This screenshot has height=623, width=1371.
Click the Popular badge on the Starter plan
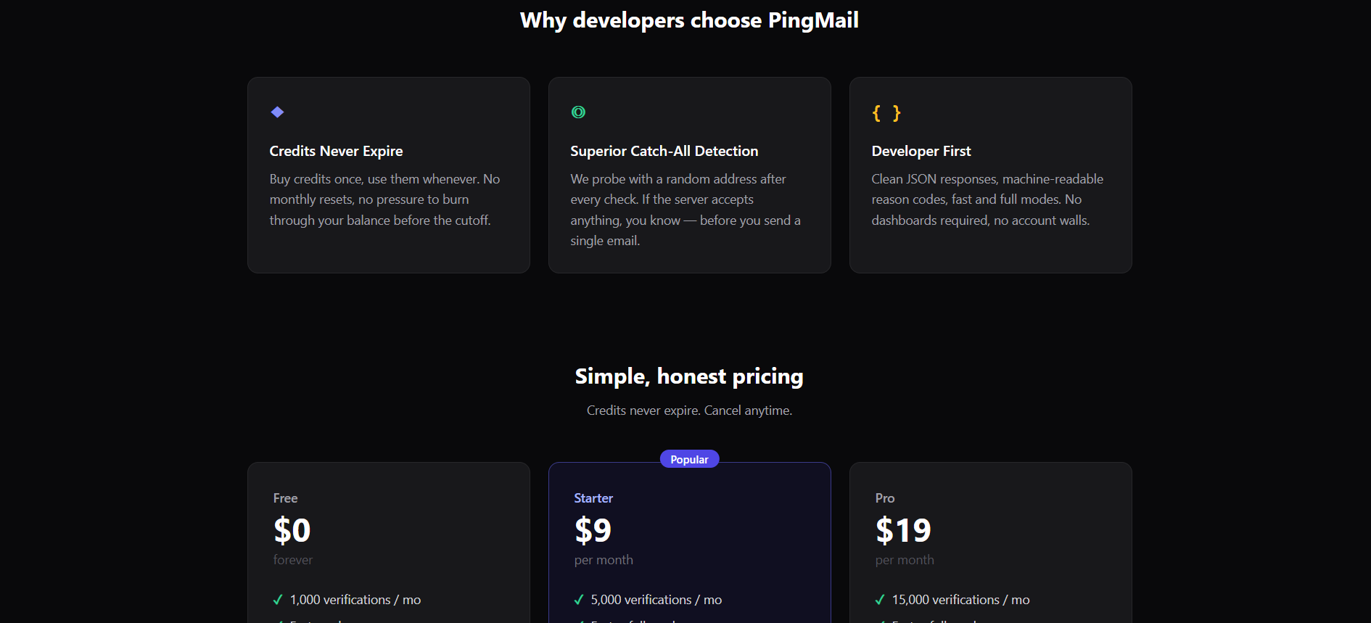pyautogui.click(x=689, y=459)
